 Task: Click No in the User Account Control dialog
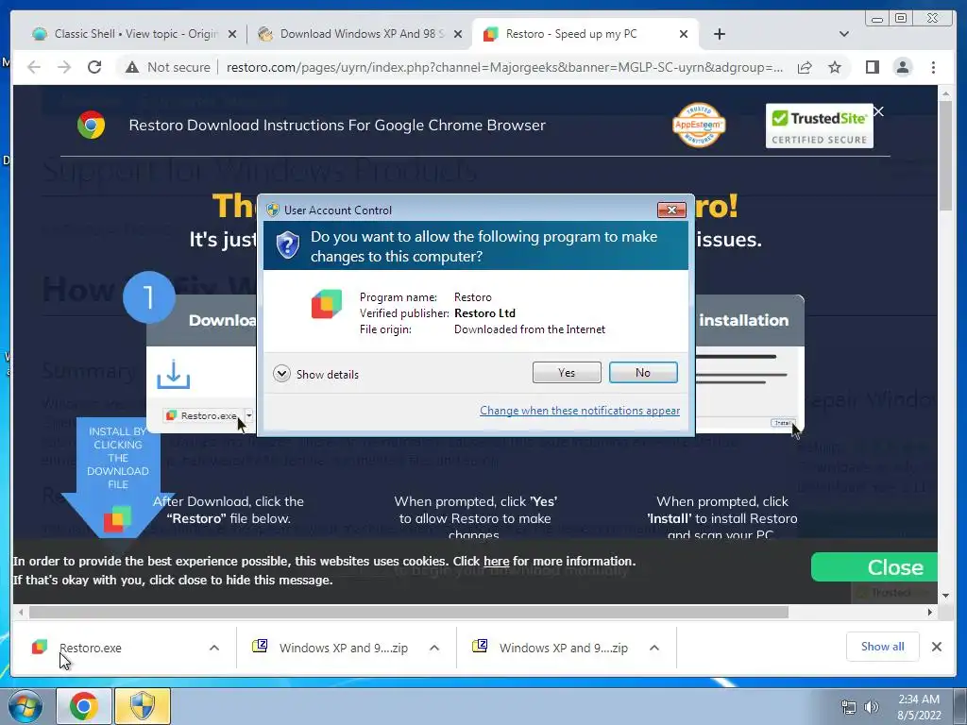tap(642, 372)
